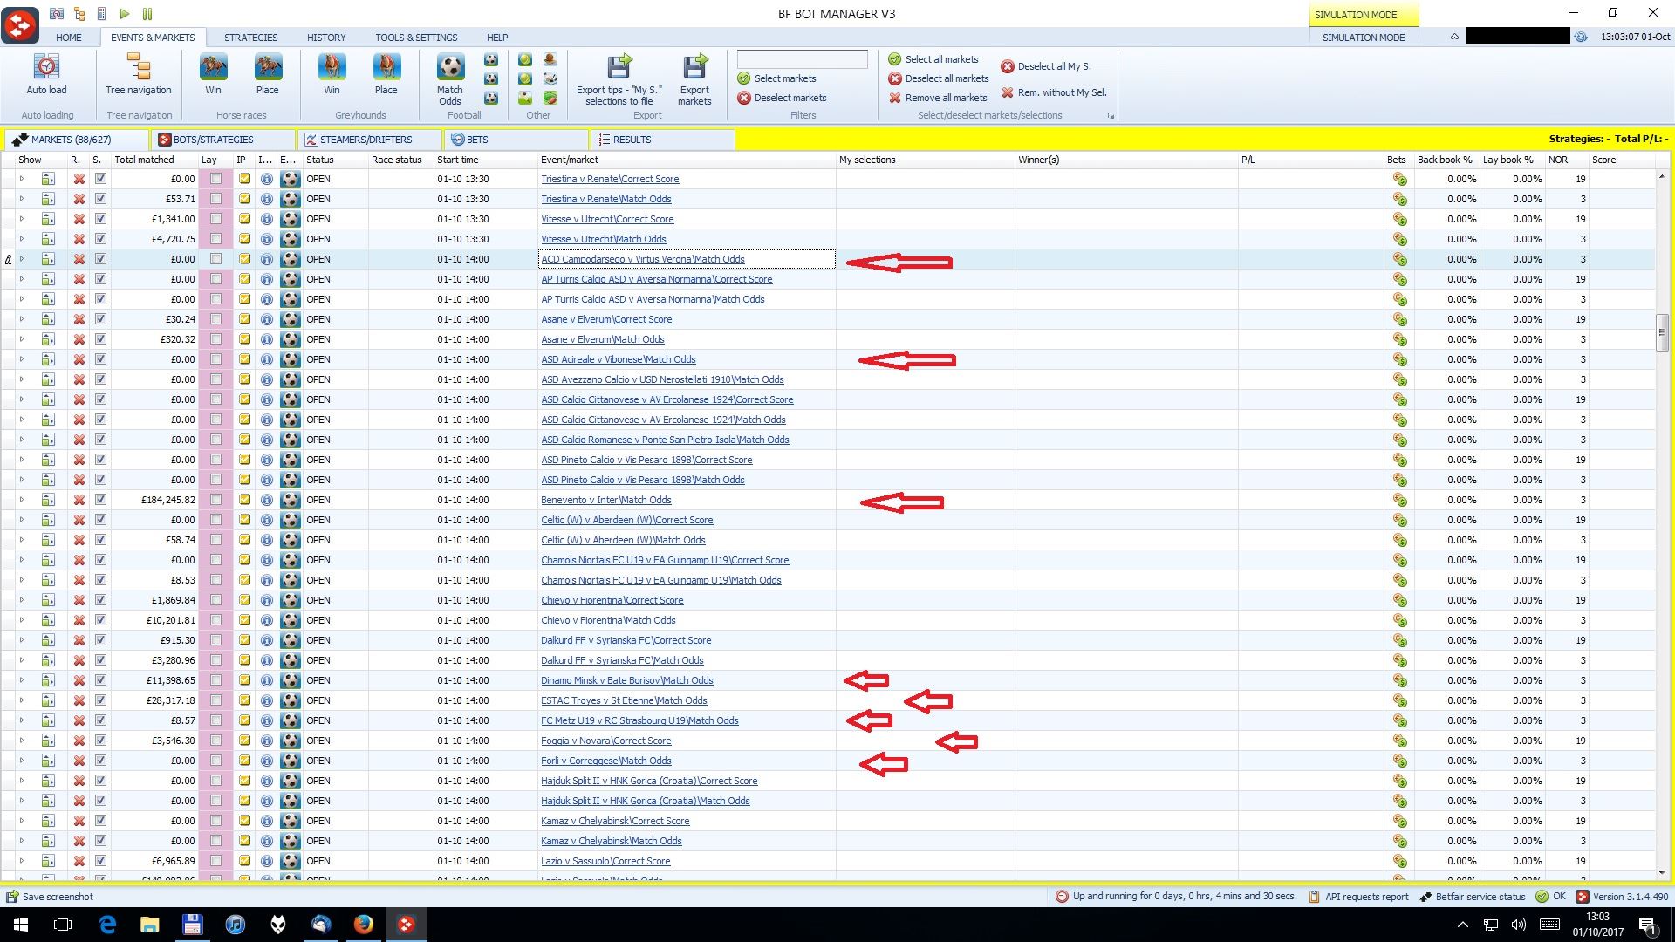Image resolution: width=1675 pixels, height=942 pixels.
Task: Check Betfair service status
Action: tap(1473, 897)
